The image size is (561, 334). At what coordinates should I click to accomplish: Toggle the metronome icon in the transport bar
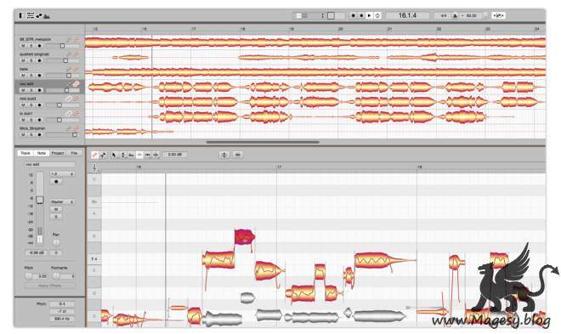click(x=455, y=16)
